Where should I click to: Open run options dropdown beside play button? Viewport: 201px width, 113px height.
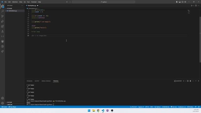(193, 6)
